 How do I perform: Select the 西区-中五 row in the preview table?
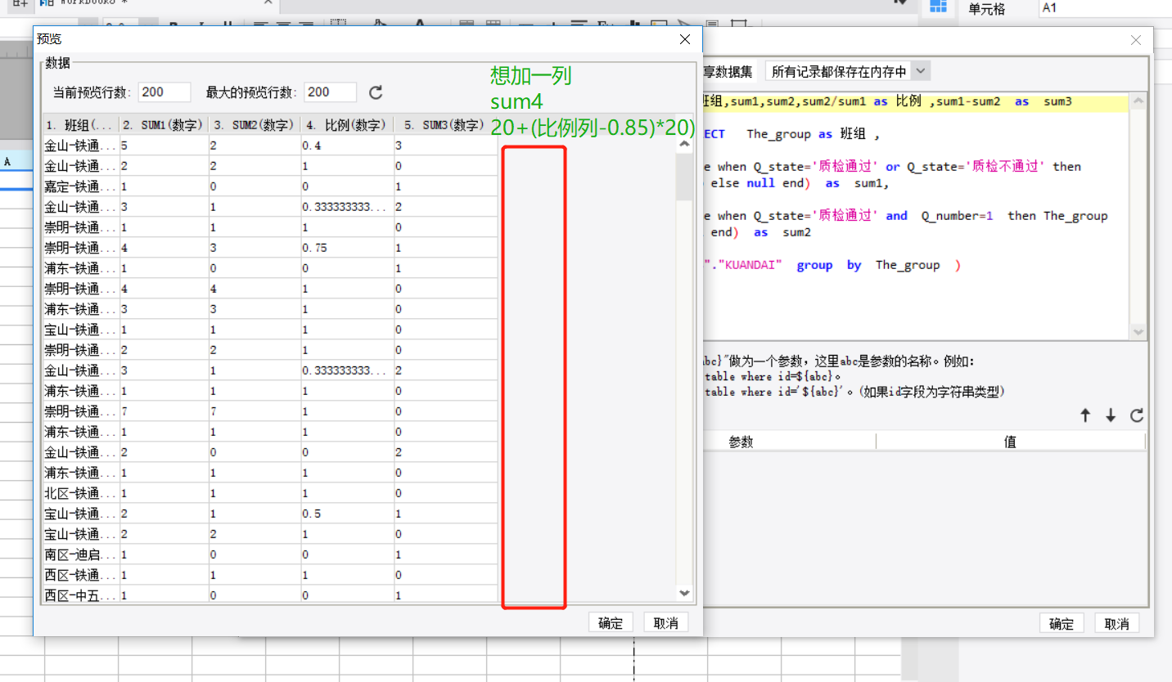pos(270,595)
